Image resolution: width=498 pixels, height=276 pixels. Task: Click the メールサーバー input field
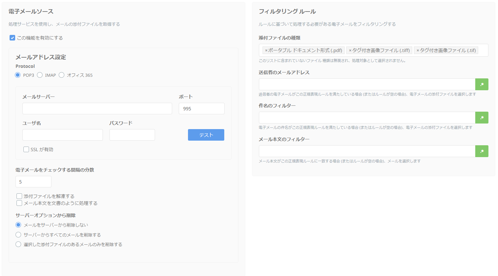97,109
